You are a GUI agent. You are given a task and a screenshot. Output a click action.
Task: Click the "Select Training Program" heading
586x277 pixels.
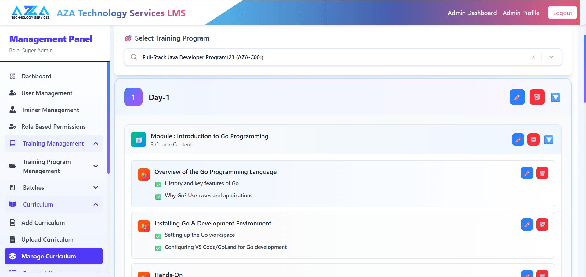point(172,38)
